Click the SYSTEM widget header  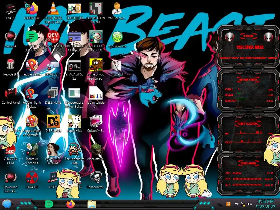point(248,80)
